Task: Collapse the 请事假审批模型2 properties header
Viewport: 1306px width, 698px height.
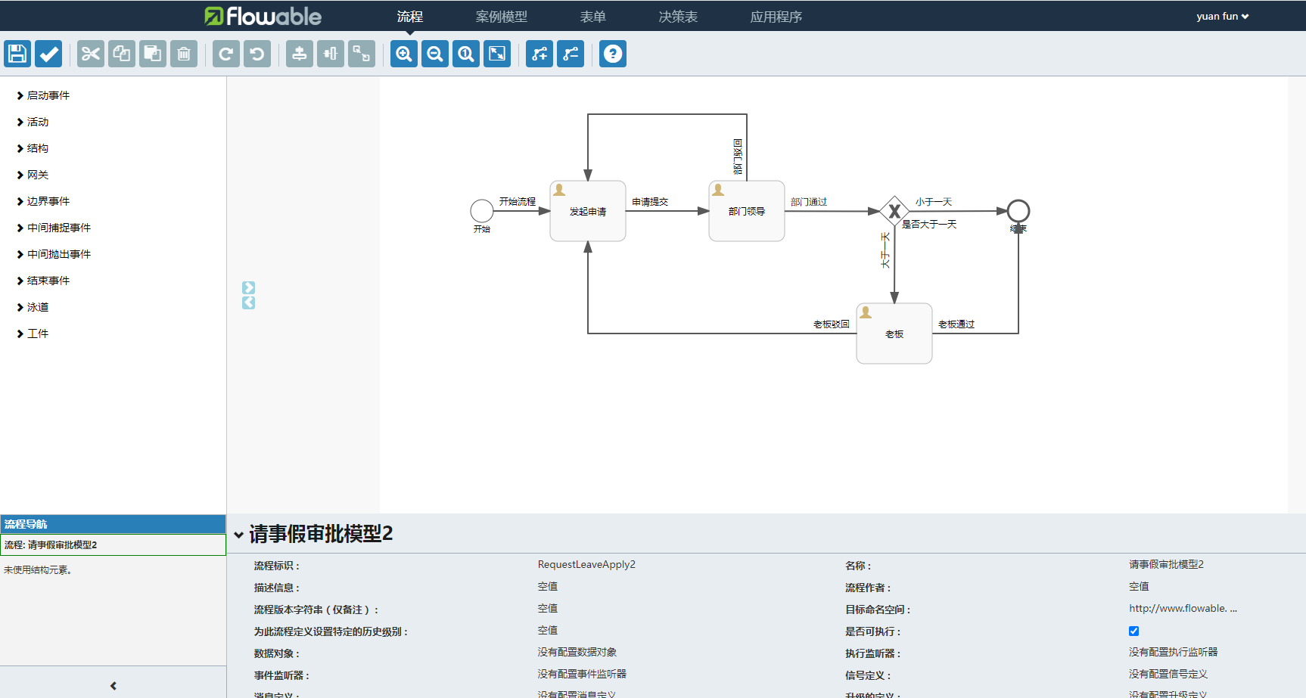Action: 239,535
